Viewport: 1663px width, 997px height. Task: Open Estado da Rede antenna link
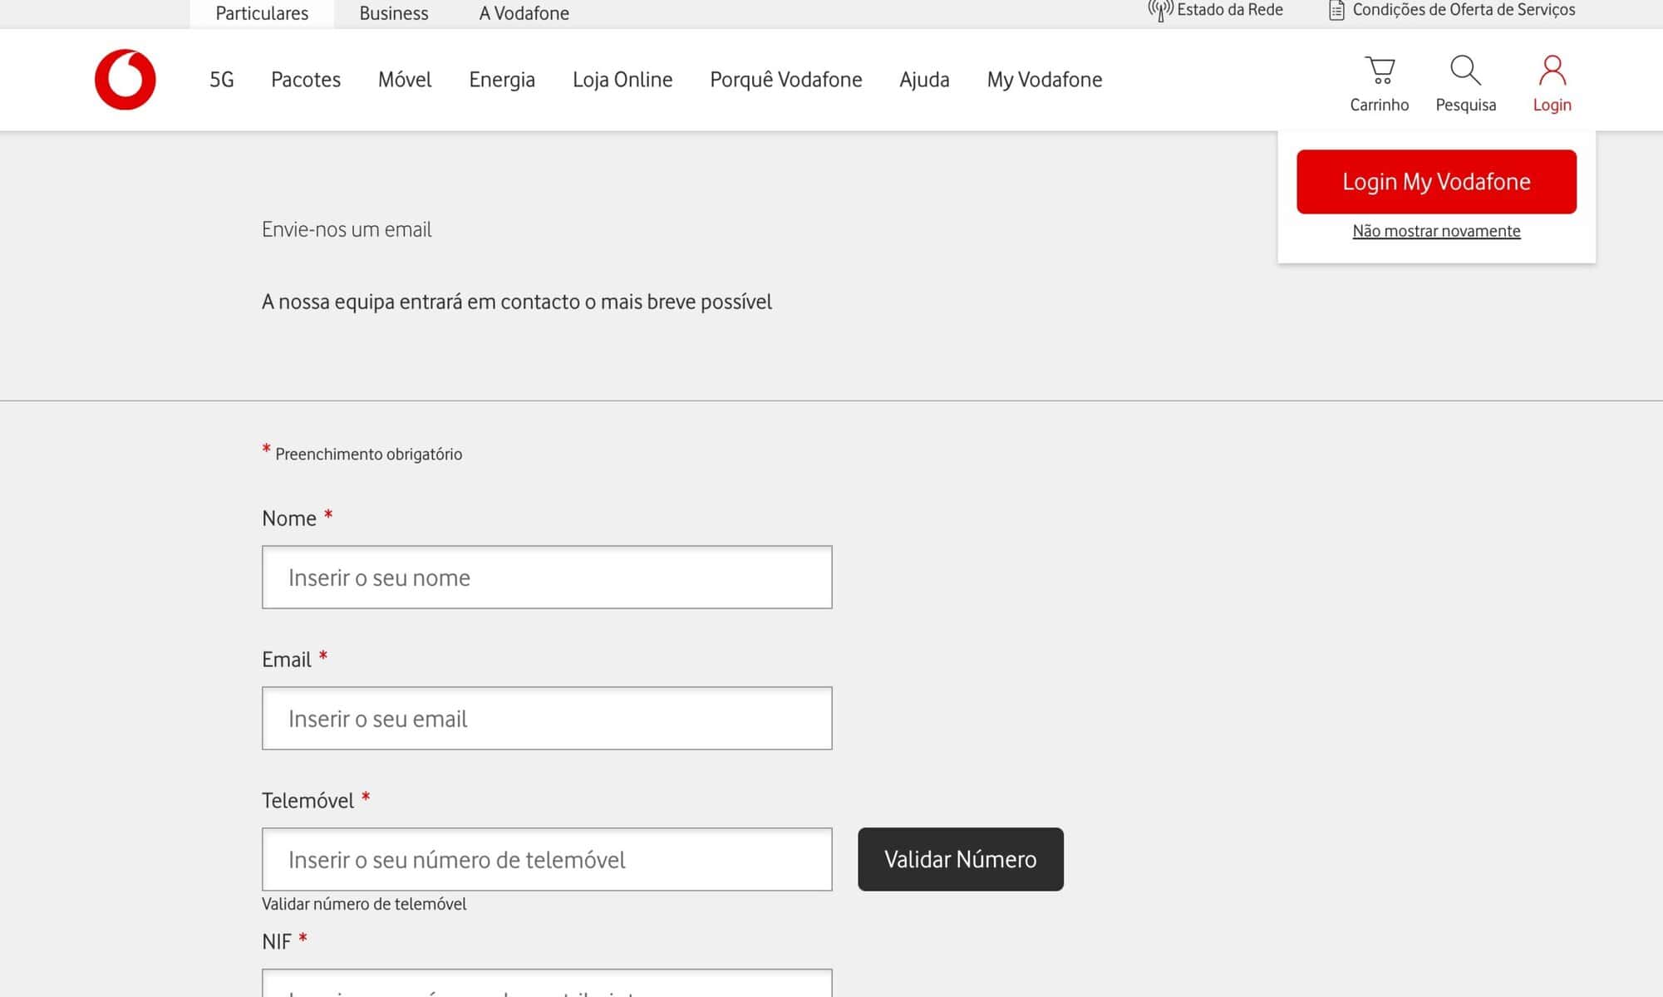point(1216,10)
